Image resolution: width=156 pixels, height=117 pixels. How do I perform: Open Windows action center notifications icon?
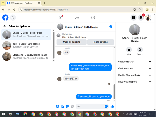point(151,114)
